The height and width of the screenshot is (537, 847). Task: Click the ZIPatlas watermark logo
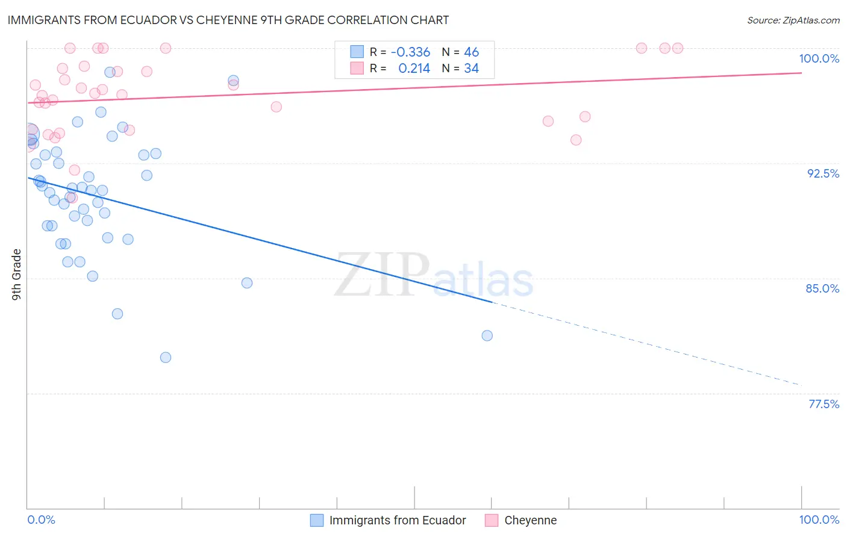434,276
